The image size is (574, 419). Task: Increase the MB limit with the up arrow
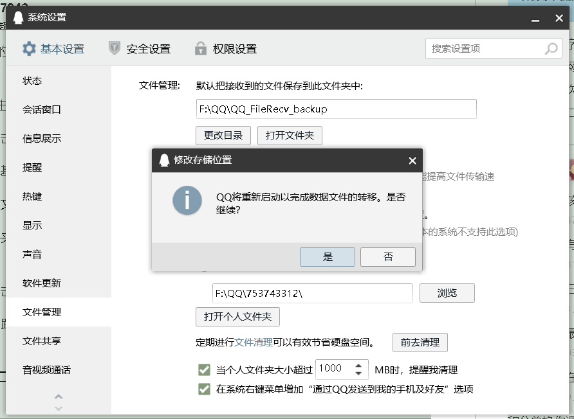point(358,365)
